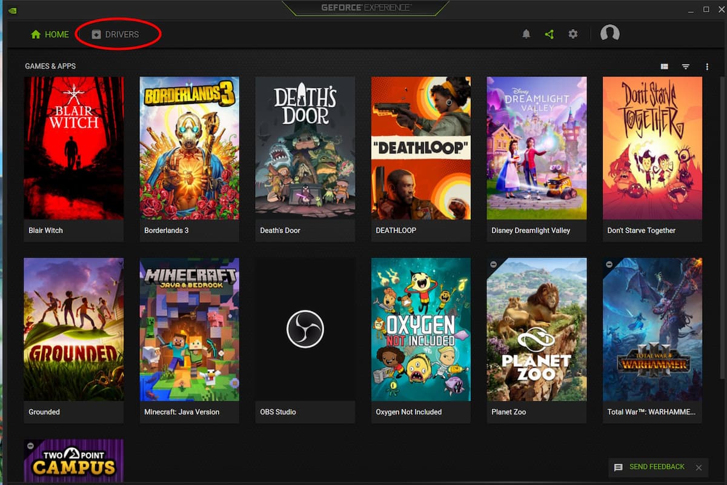Click the feedback chat icon
This screenshot has width=727, height=485.
click(x=619, y=467)
